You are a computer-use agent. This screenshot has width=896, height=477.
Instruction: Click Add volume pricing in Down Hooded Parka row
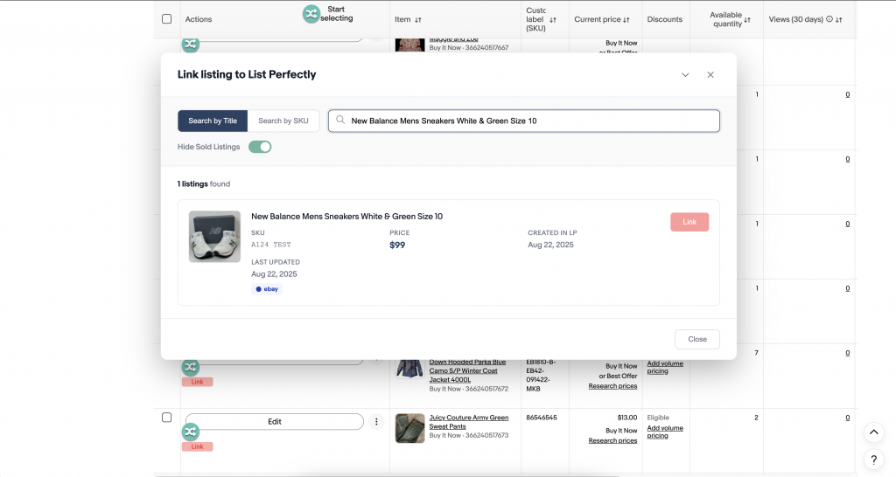tap(665, 367)
